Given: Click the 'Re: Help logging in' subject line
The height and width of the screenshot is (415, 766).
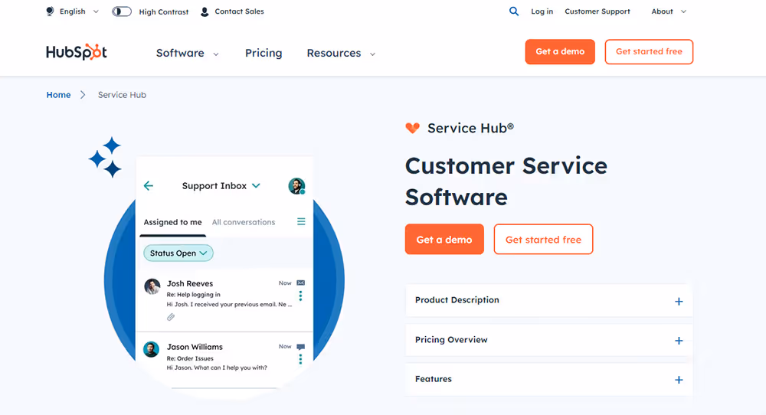Looking at the screenshot, I should (x=194, y=295).
